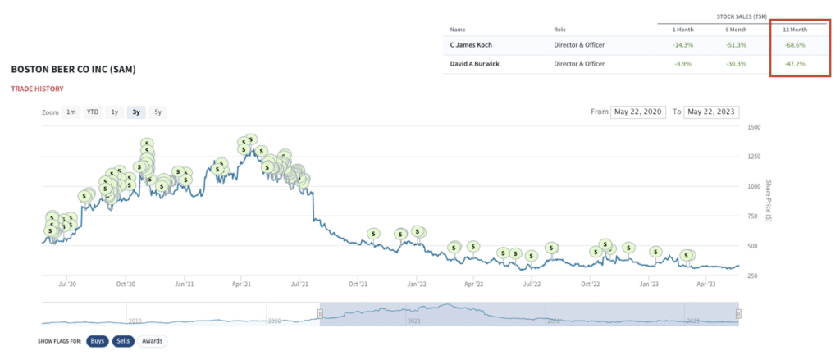Click the sell flag at Apr '22
This screenshot has width=840, height=360.
click(473, 247)
